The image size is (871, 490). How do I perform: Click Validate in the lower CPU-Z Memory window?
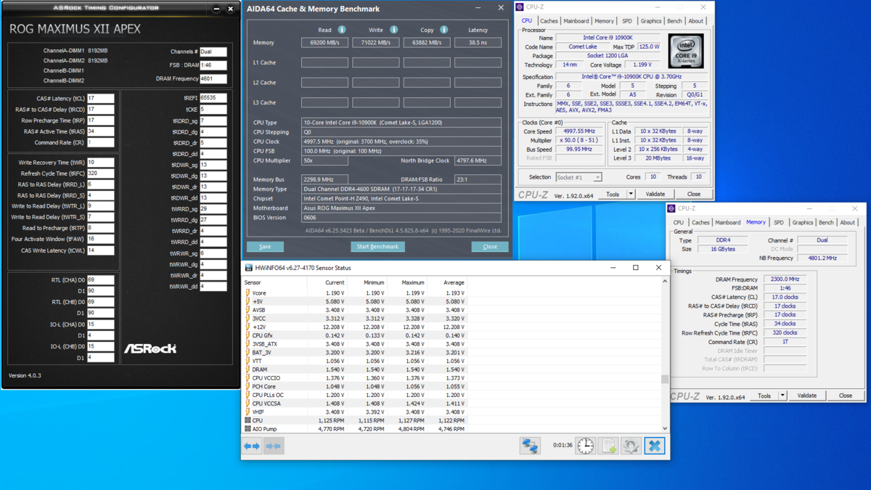[x=807, y=396]
